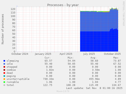Click the stopped legend color swatch
The image size is (126, 94).
coord(4,67)
